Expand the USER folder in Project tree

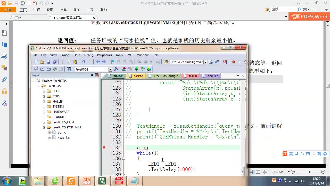point(44,91)
